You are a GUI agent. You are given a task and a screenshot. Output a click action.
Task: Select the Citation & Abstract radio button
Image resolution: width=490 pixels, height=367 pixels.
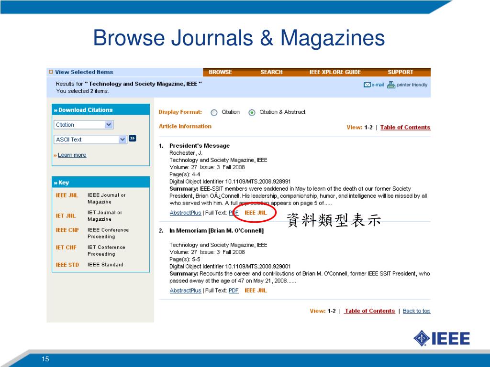[x=252, y=113]
